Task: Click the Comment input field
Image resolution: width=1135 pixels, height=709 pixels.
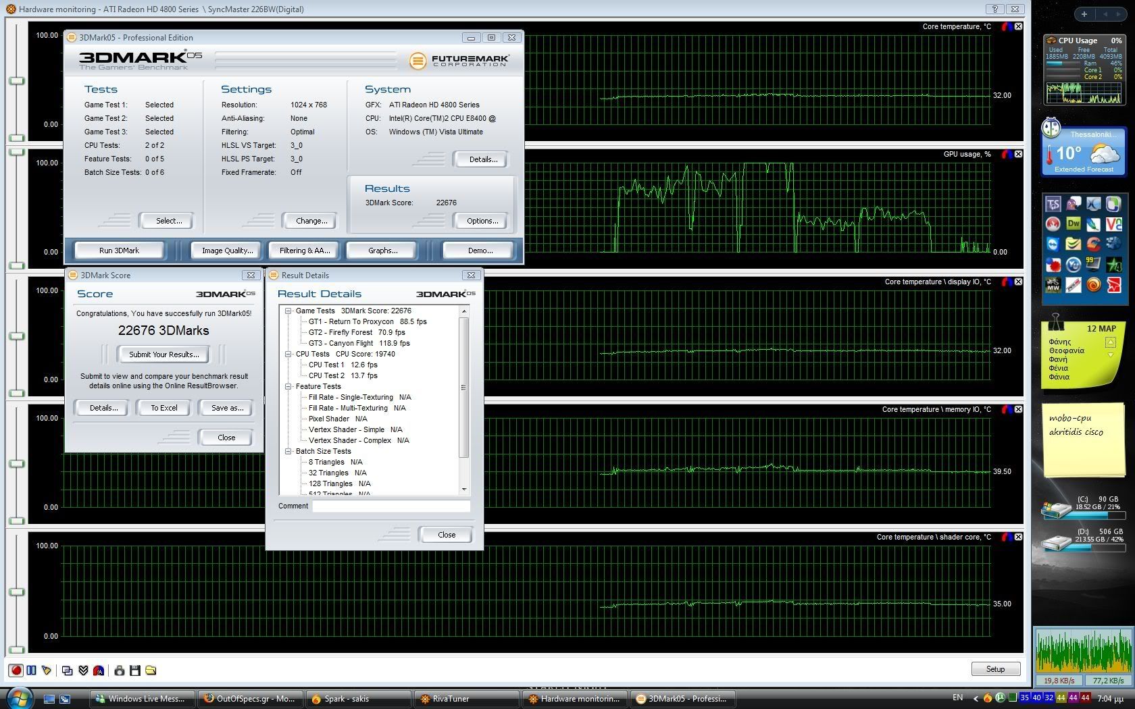Action: pos(391,506)
